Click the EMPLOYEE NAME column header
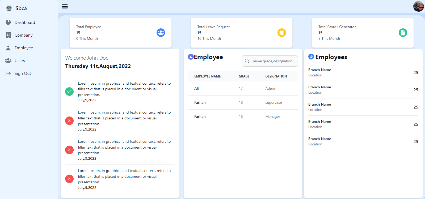The image size is (425, 199). click(x=208, y=76)
